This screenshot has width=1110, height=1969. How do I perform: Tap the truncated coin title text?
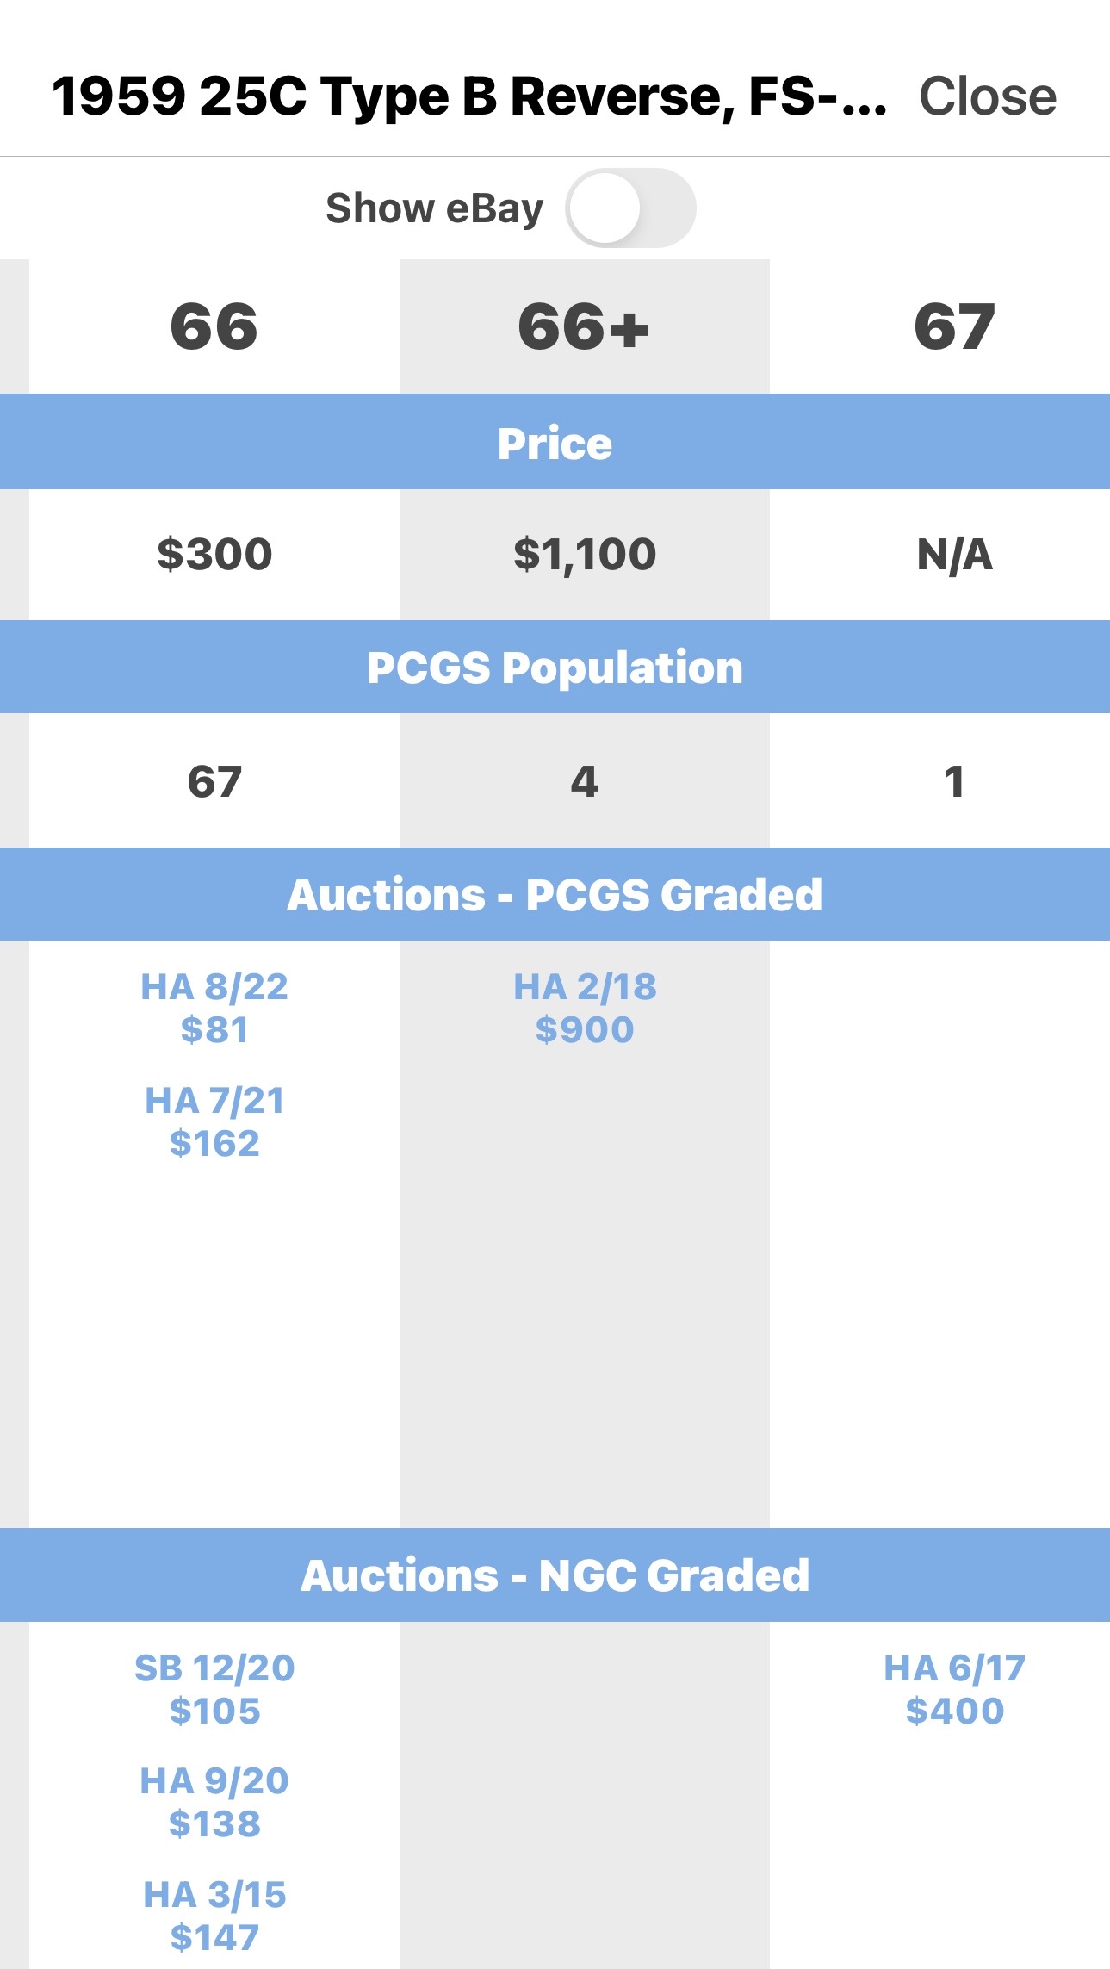click(469, 96)
